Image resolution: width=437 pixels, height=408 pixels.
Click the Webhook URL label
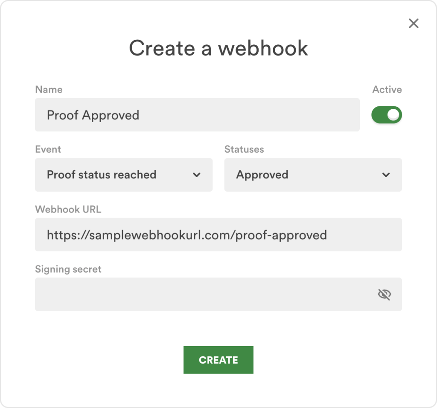[68, 210]
